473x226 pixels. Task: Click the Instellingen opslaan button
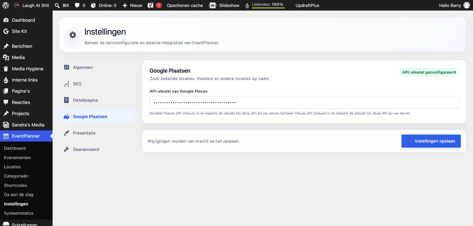[x=431, y=141]
